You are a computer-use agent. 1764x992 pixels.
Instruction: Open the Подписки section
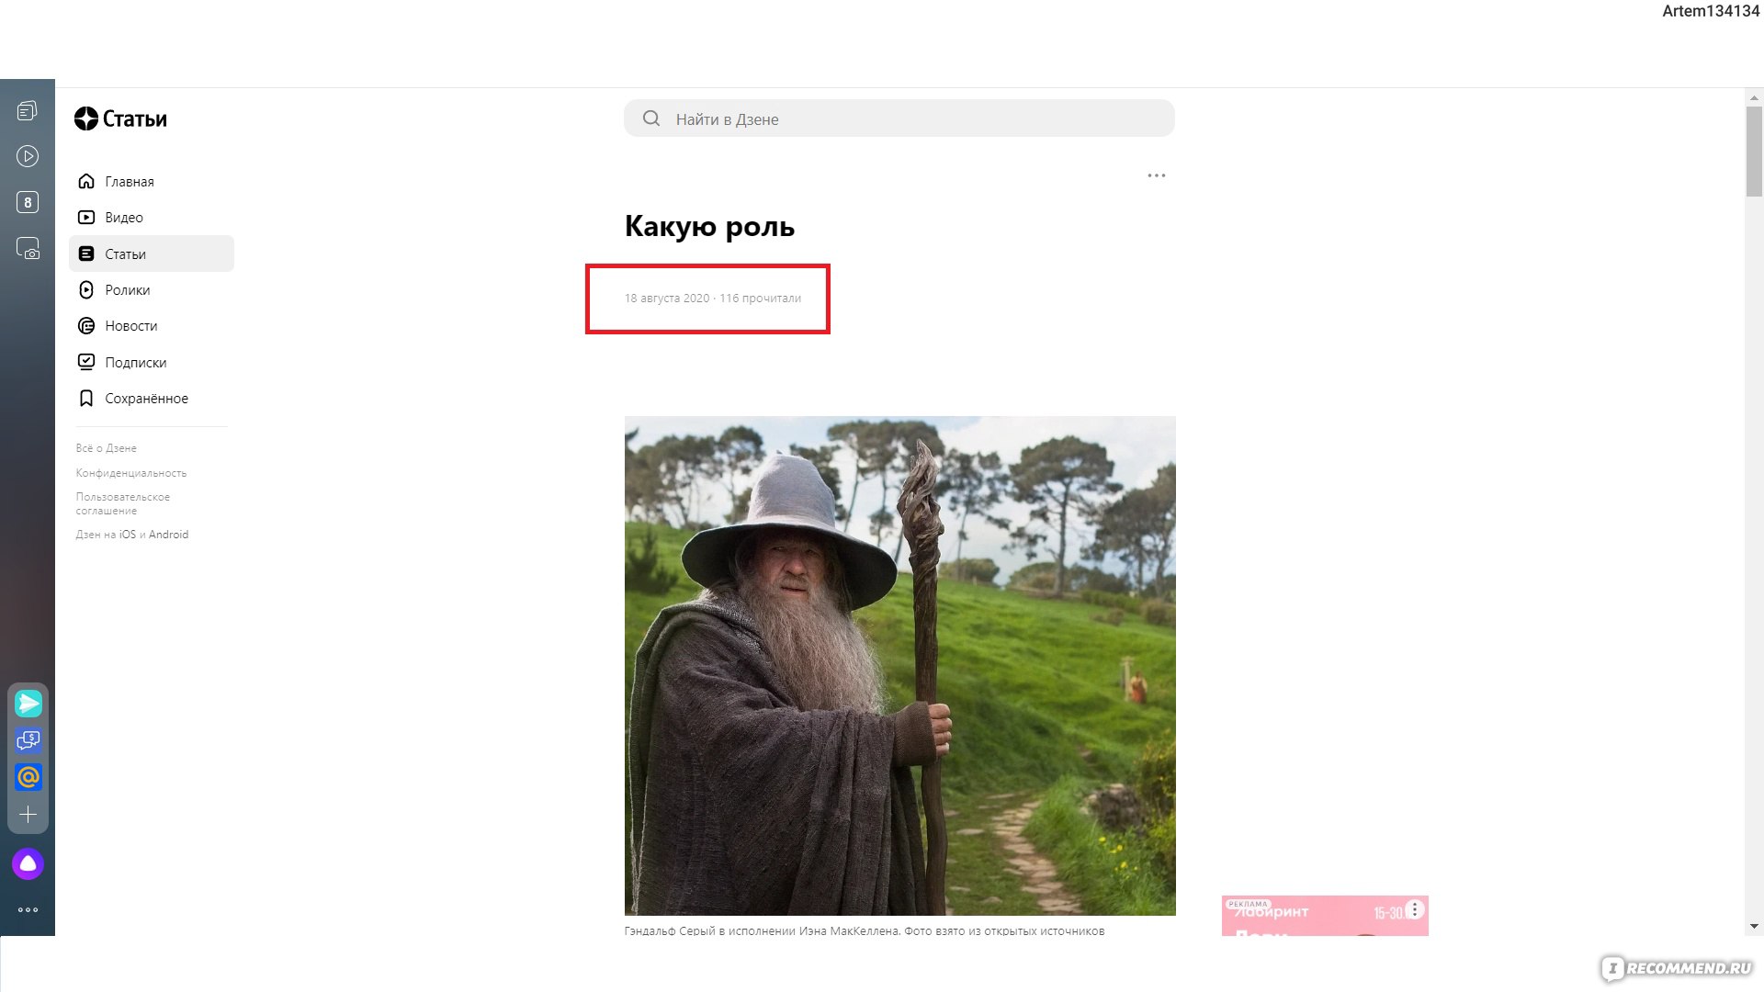coord(151,362)
